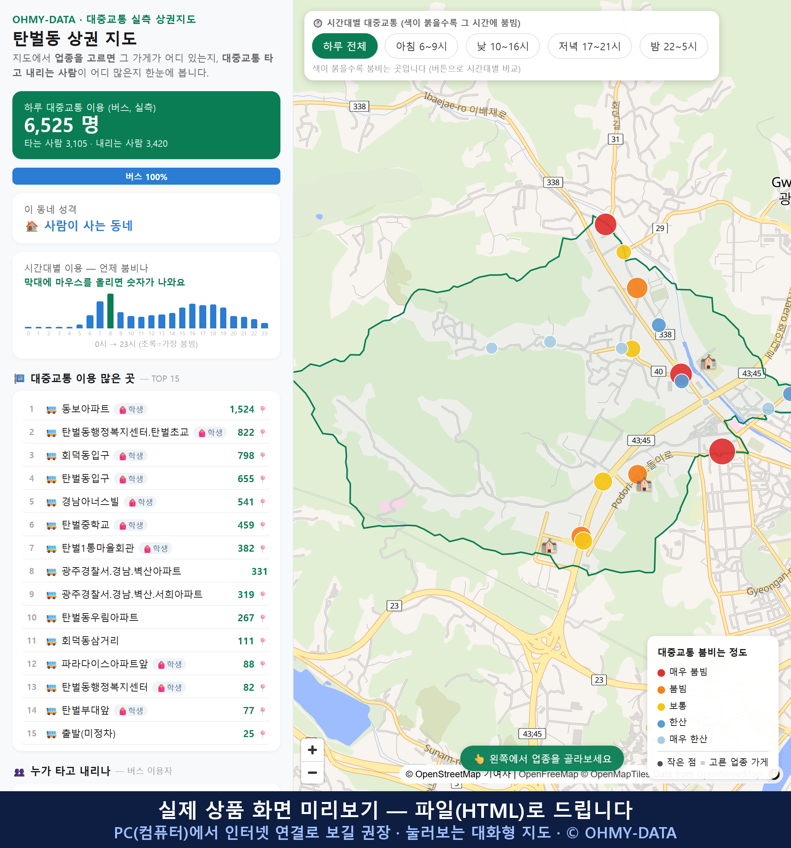Click the pin icon in 동보아파트 row
This screenshot has width=791, height=848.
pyautogui.click(x=263, y=410)
